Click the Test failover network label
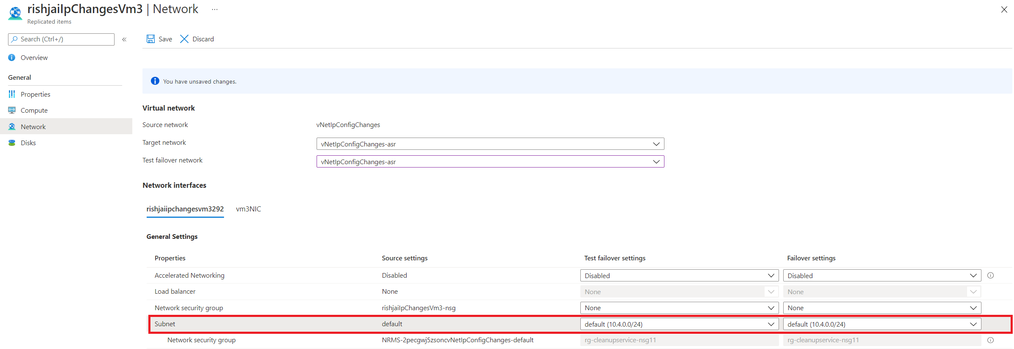The height and width of the screenshot is (349, 1014). click(x=172, y=160)
